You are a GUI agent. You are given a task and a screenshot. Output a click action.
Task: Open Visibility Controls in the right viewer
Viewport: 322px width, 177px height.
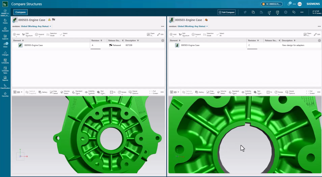(x=247, y=92)
